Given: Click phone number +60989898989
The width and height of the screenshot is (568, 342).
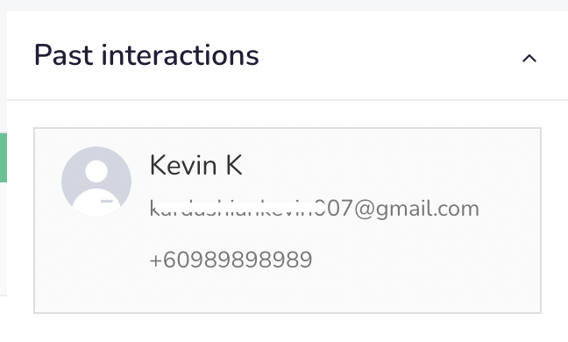Looking at the screenshot, I should click(x=231, y=260).
